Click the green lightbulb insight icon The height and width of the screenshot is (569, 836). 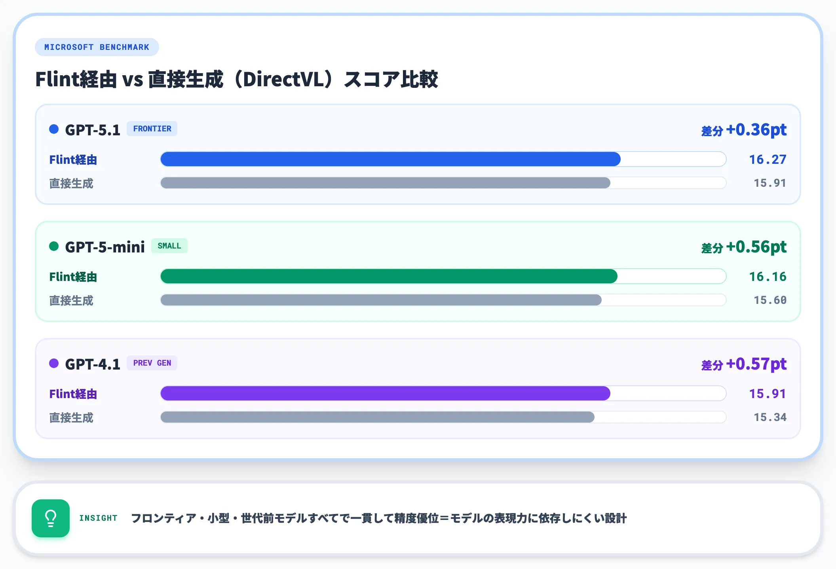pos(51,518)
